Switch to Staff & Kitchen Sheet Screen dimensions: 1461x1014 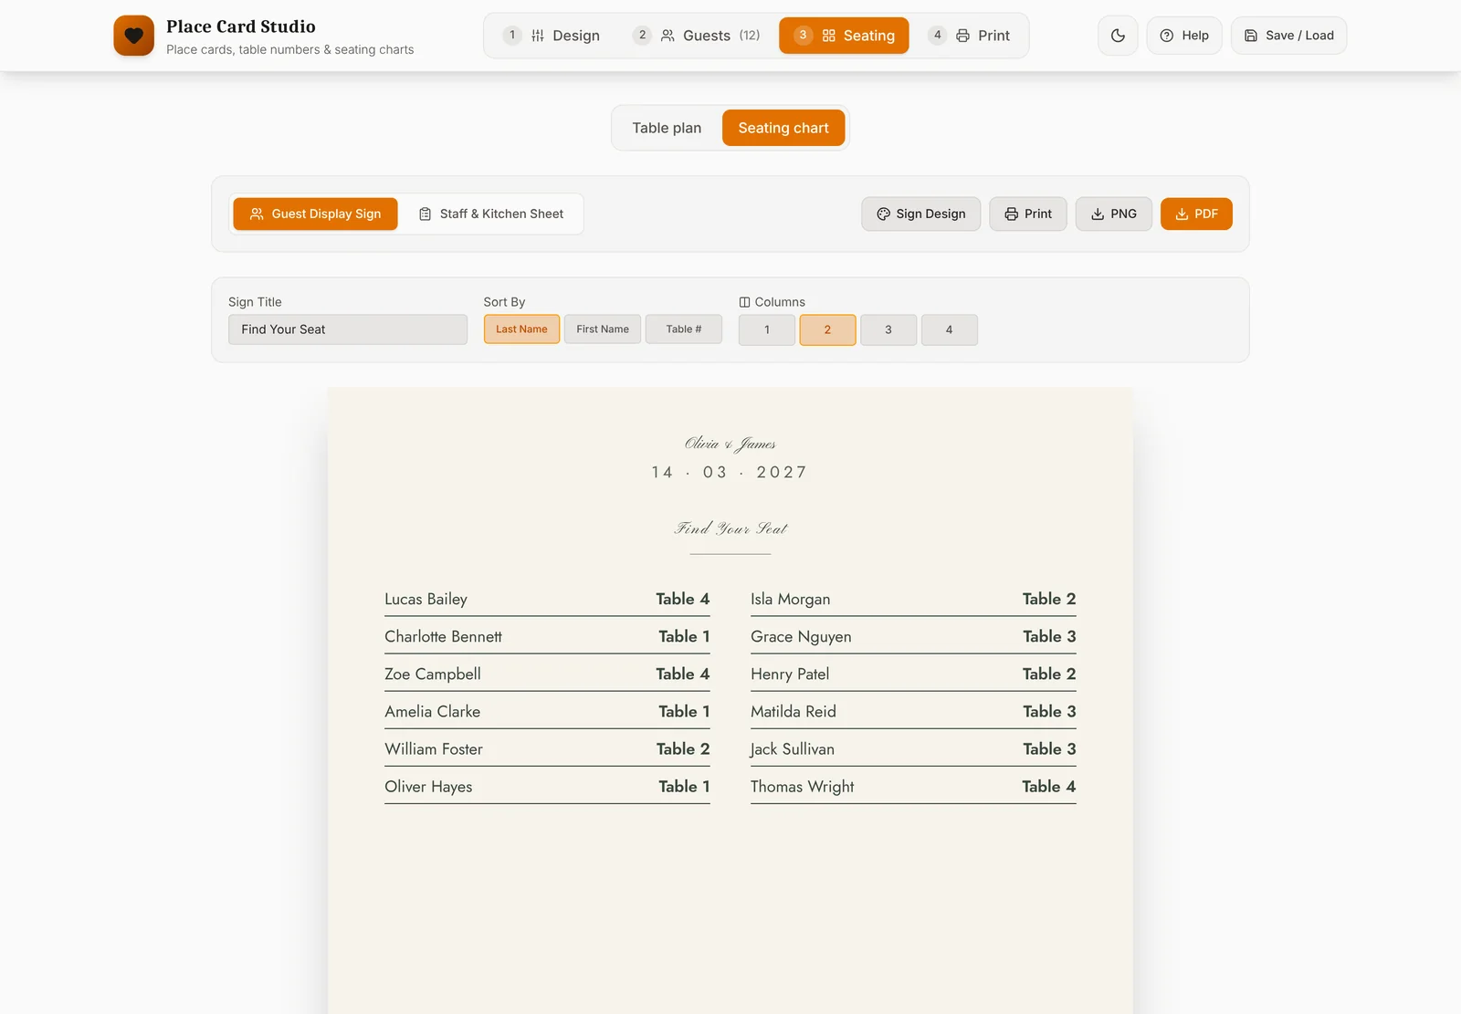491,214
